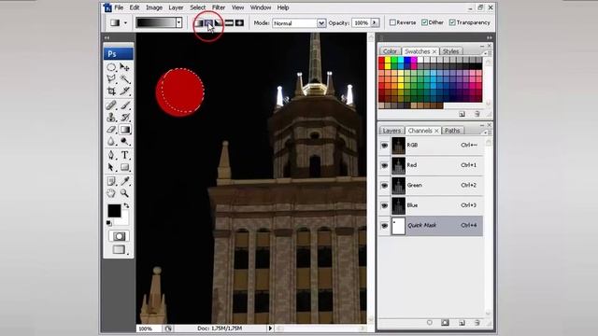Screen dimensions: 598x336
Task: Select the Hand tool
Action: point(111,193)
